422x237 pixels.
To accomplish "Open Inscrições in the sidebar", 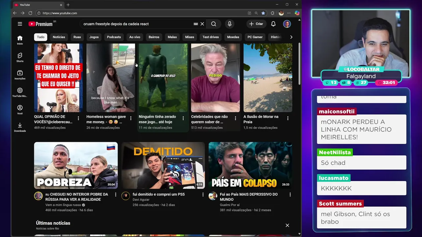I will point(20,75).
